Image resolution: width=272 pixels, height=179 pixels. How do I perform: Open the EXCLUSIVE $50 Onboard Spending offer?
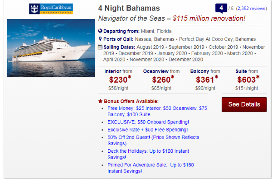(x=148, y=122)
